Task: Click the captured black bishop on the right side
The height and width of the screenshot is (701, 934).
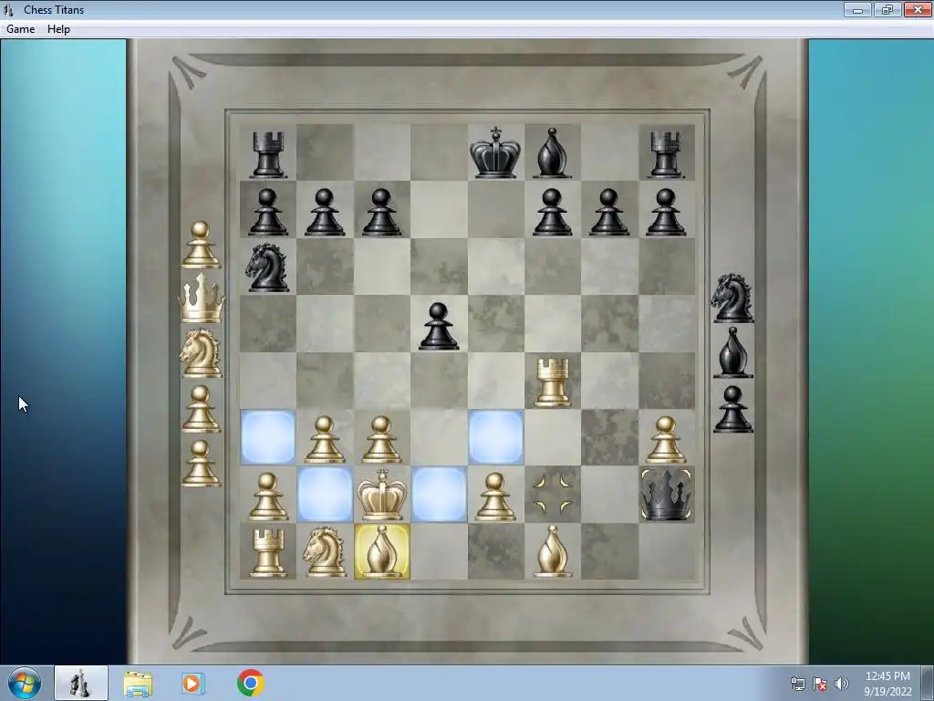Action: click(732, 351)
